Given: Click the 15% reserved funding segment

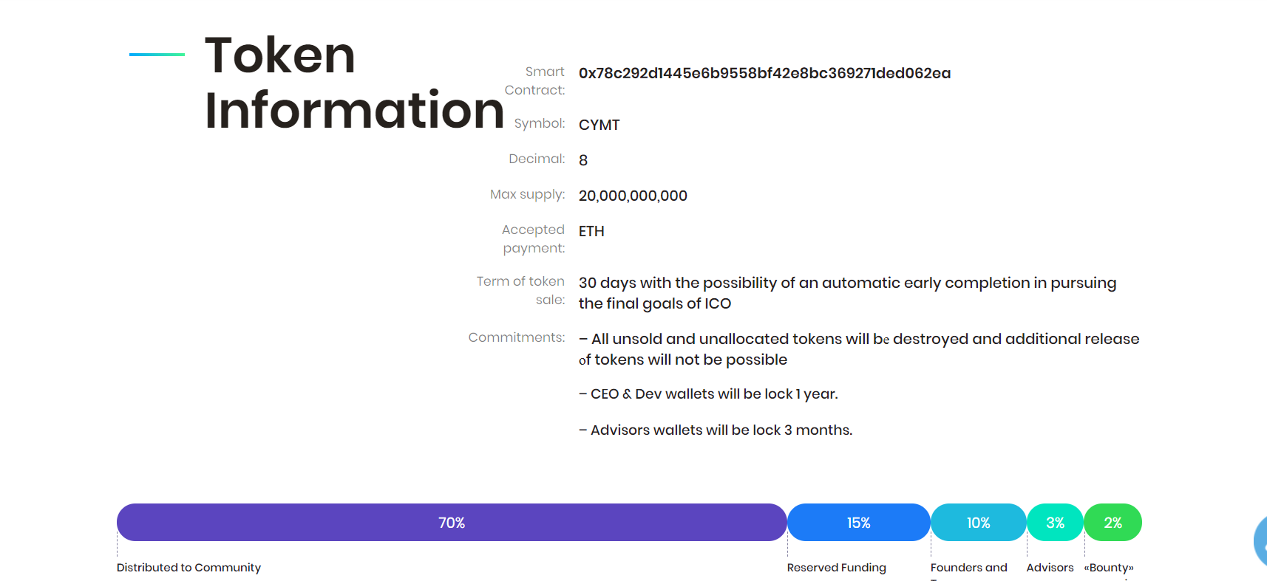Looking at the screenshot, I should [858, 523].
